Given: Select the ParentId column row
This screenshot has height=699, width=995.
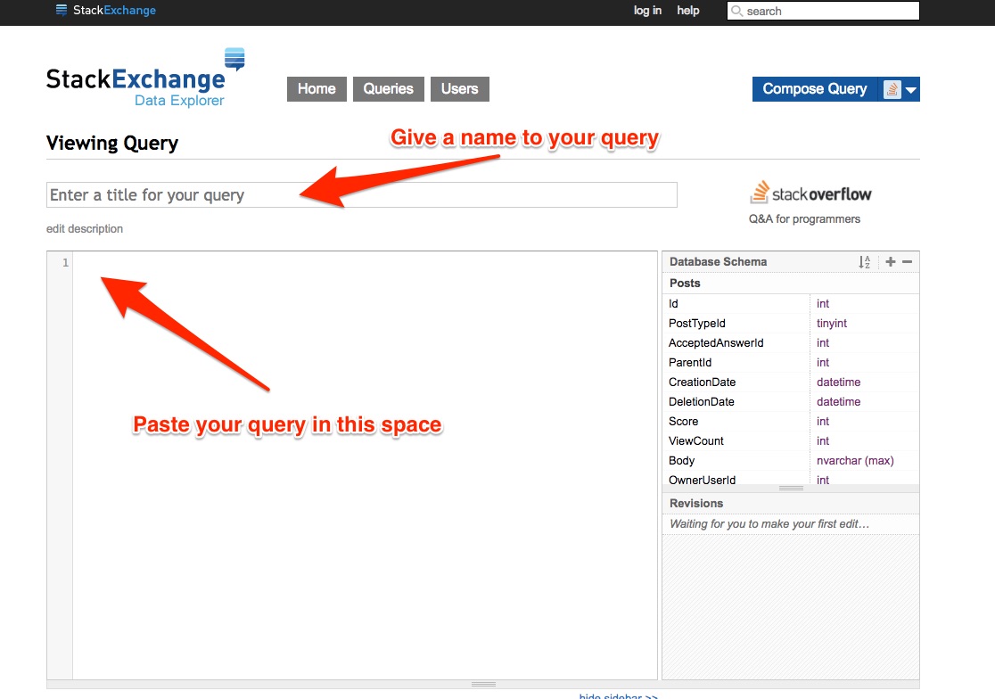Looking at the screenshot, I should tap(791, 363).
